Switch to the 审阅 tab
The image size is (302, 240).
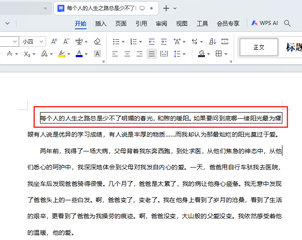pyautogui.click(x=161, y=24)
